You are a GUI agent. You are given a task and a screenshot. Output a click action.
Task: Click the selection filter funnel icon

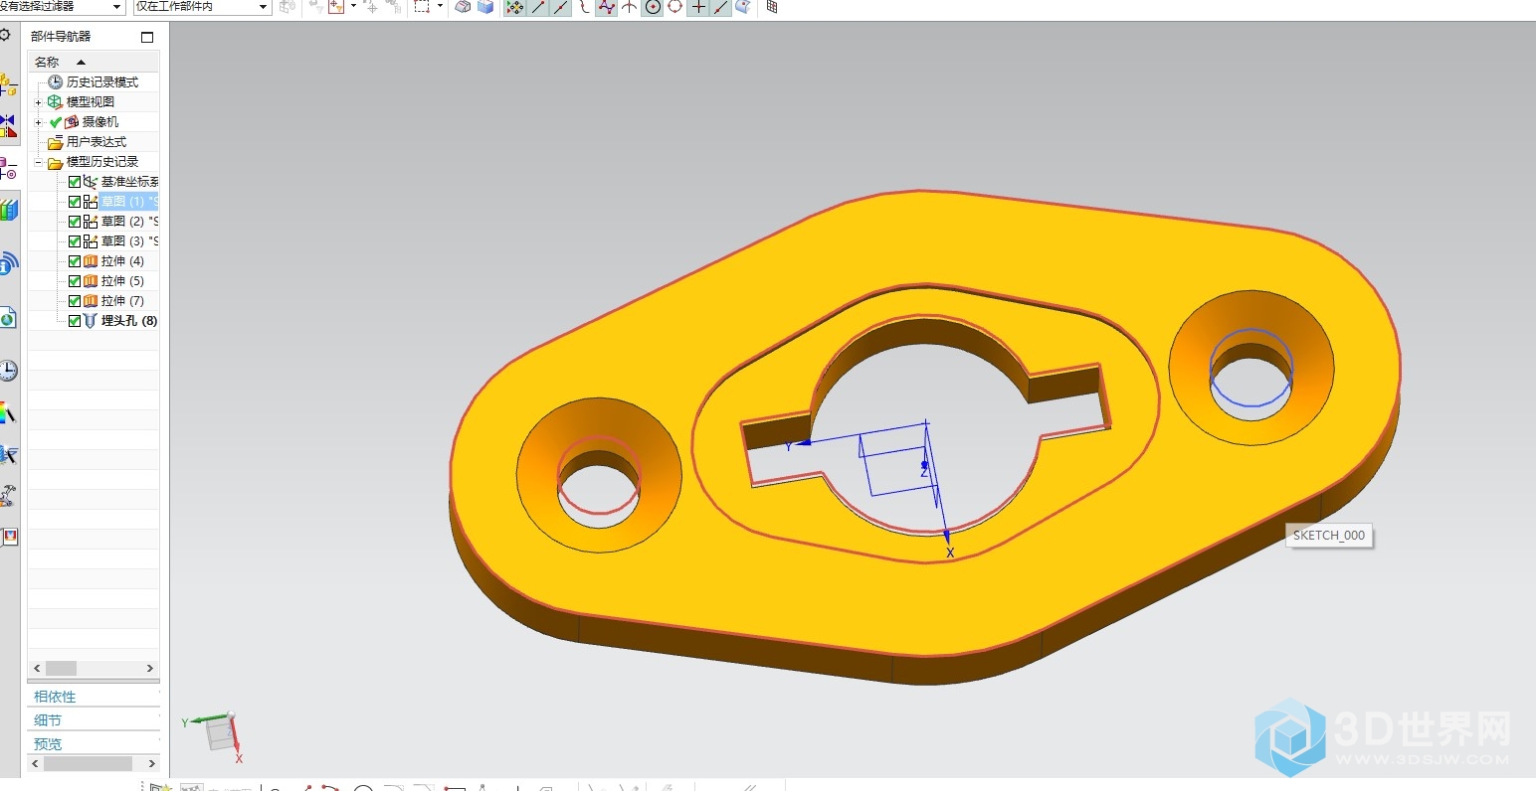click(x=335, y=7)
